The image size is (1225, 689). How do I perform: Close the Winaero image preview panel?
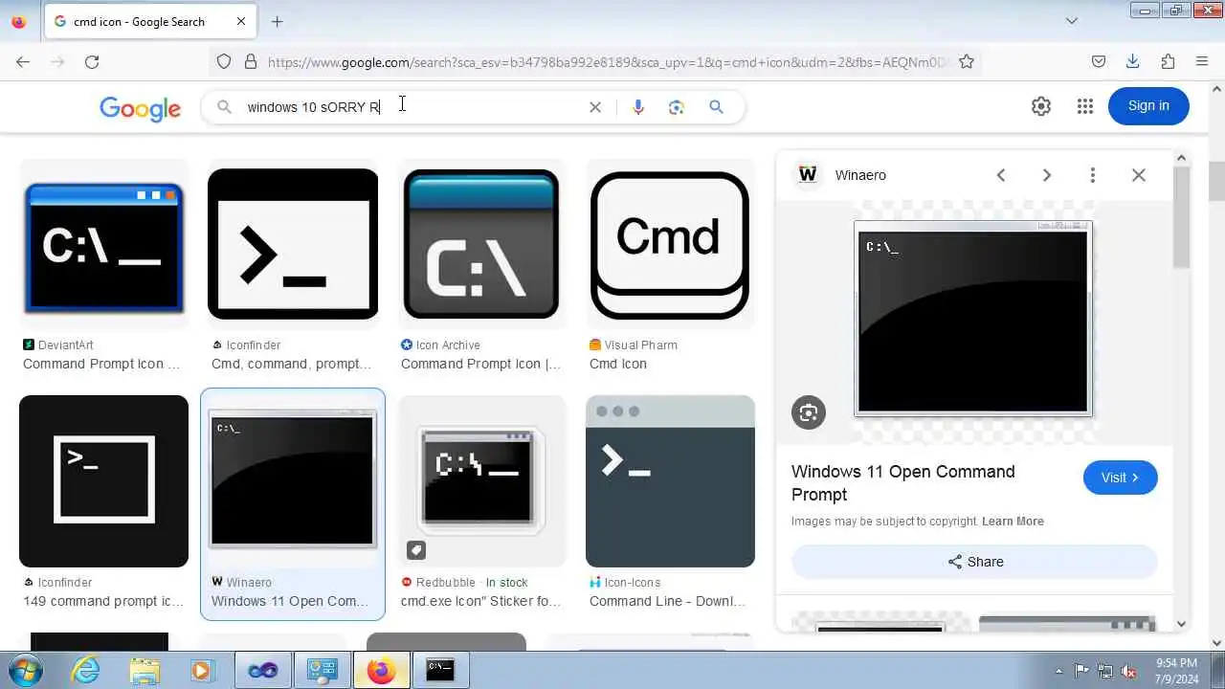tap(1139, 175)
